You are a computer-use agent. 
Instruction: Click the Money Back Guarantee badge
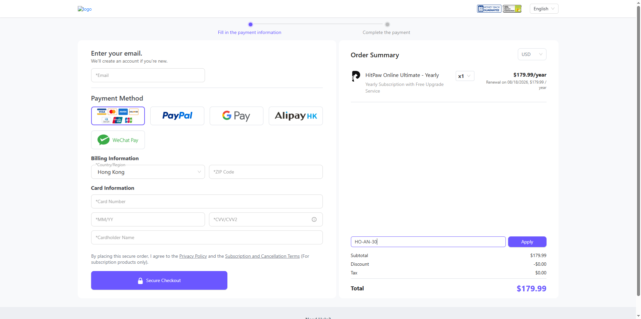(489, 9)
